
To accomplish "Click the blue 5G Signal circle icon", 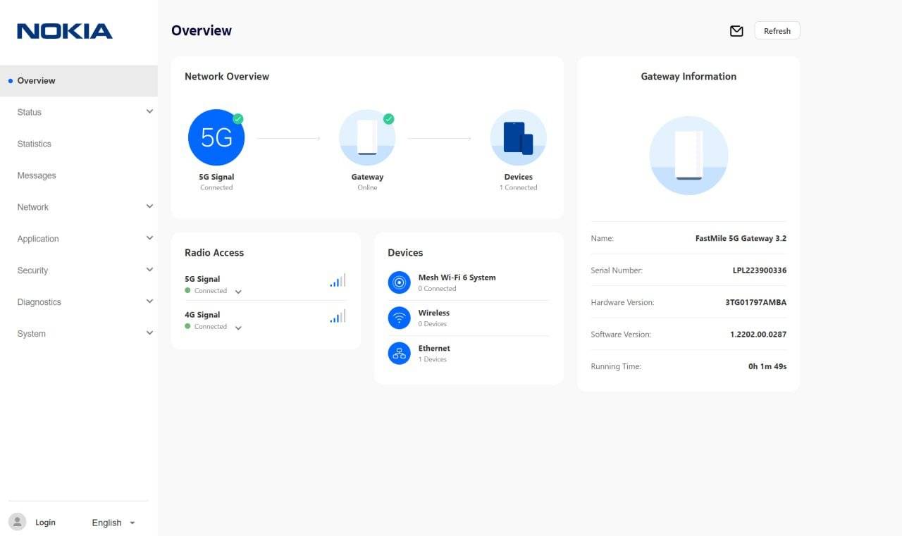I will coord(216,137).
